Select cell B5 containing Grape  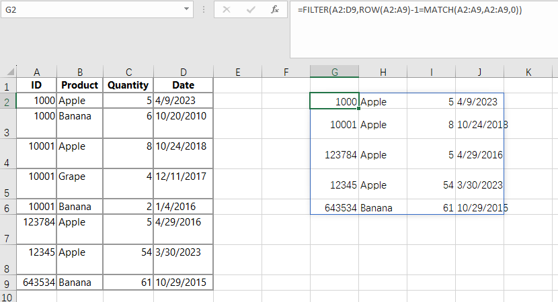(x=80, y=184)
